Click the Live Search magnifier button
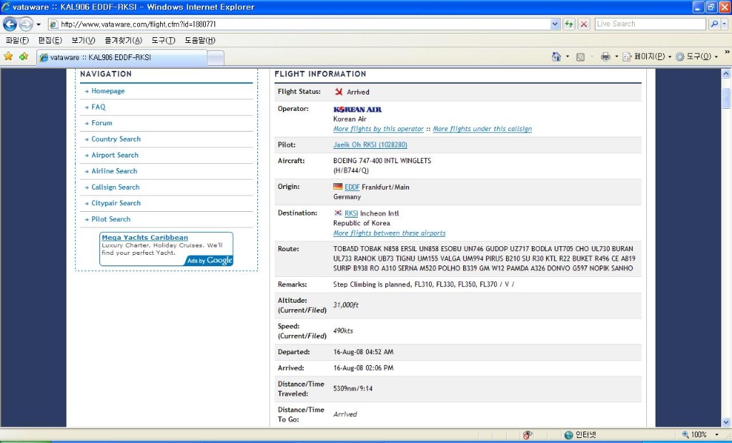 coord(715,24)
